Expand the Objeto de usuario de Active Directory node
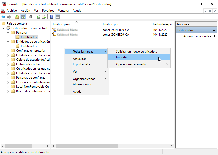Image resolution: width=218 pixels, height=155 pixels. click(8, 60)
